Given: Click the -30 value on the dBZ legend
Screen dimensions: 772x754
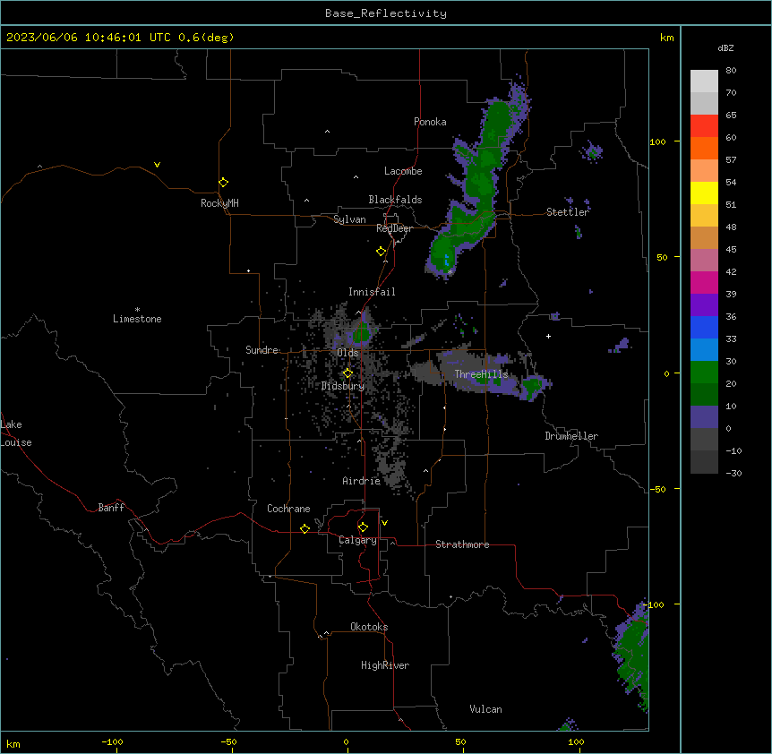Looking at the screenshot, I should click(733, 474).
